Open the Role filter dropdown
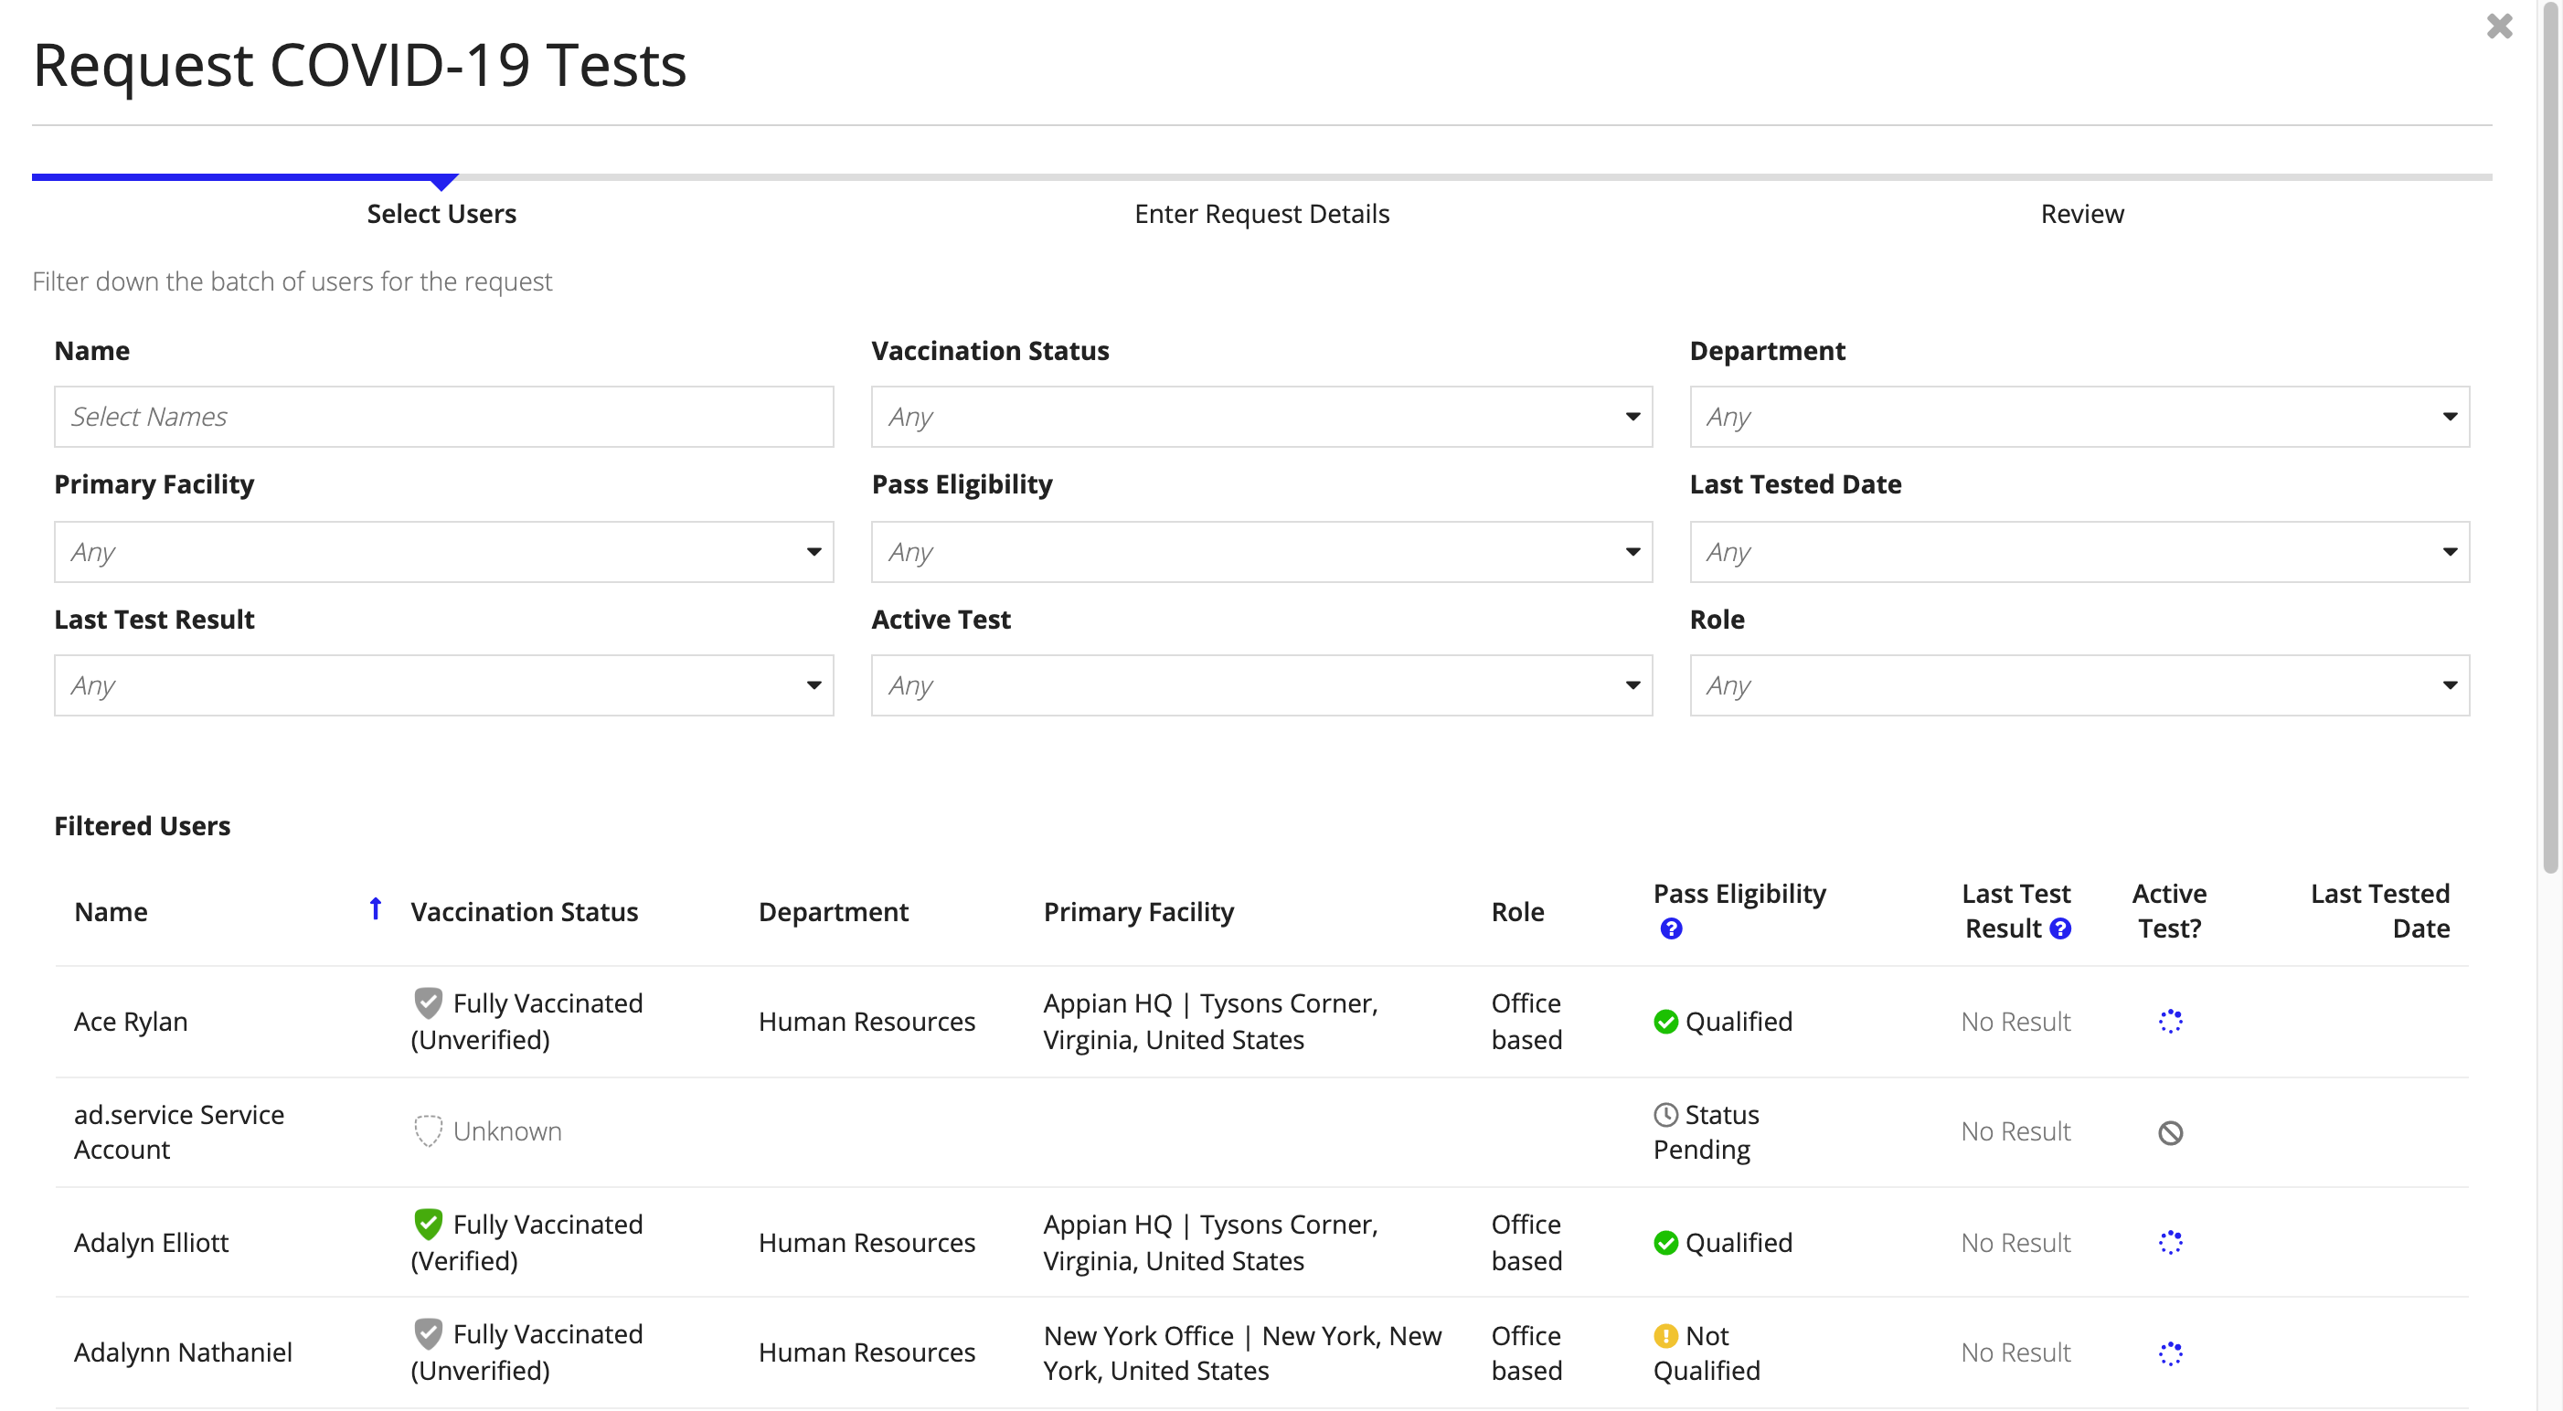This screenshot has height=1411, width=2563. [2079, 684]
